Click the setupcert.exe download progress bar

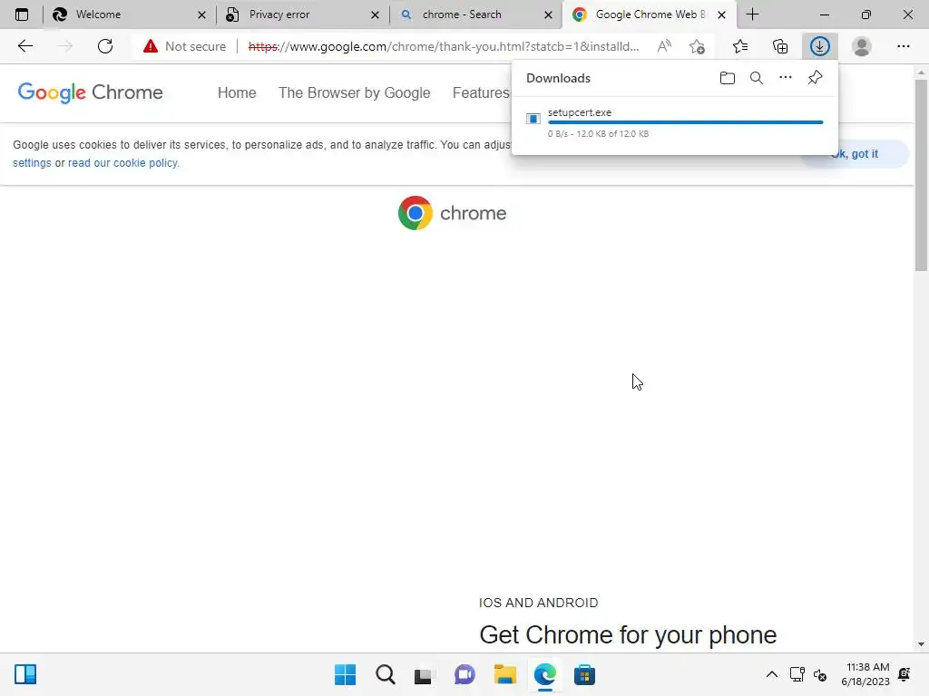[686, 122]
